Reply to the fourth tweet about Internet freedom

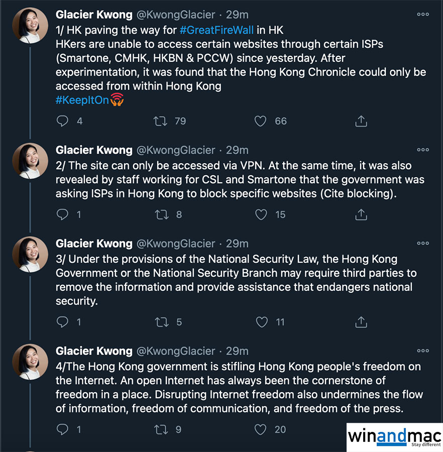point(62,429)
